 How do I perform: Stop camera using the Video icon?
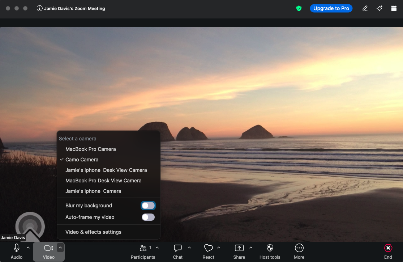click(48, 248)
